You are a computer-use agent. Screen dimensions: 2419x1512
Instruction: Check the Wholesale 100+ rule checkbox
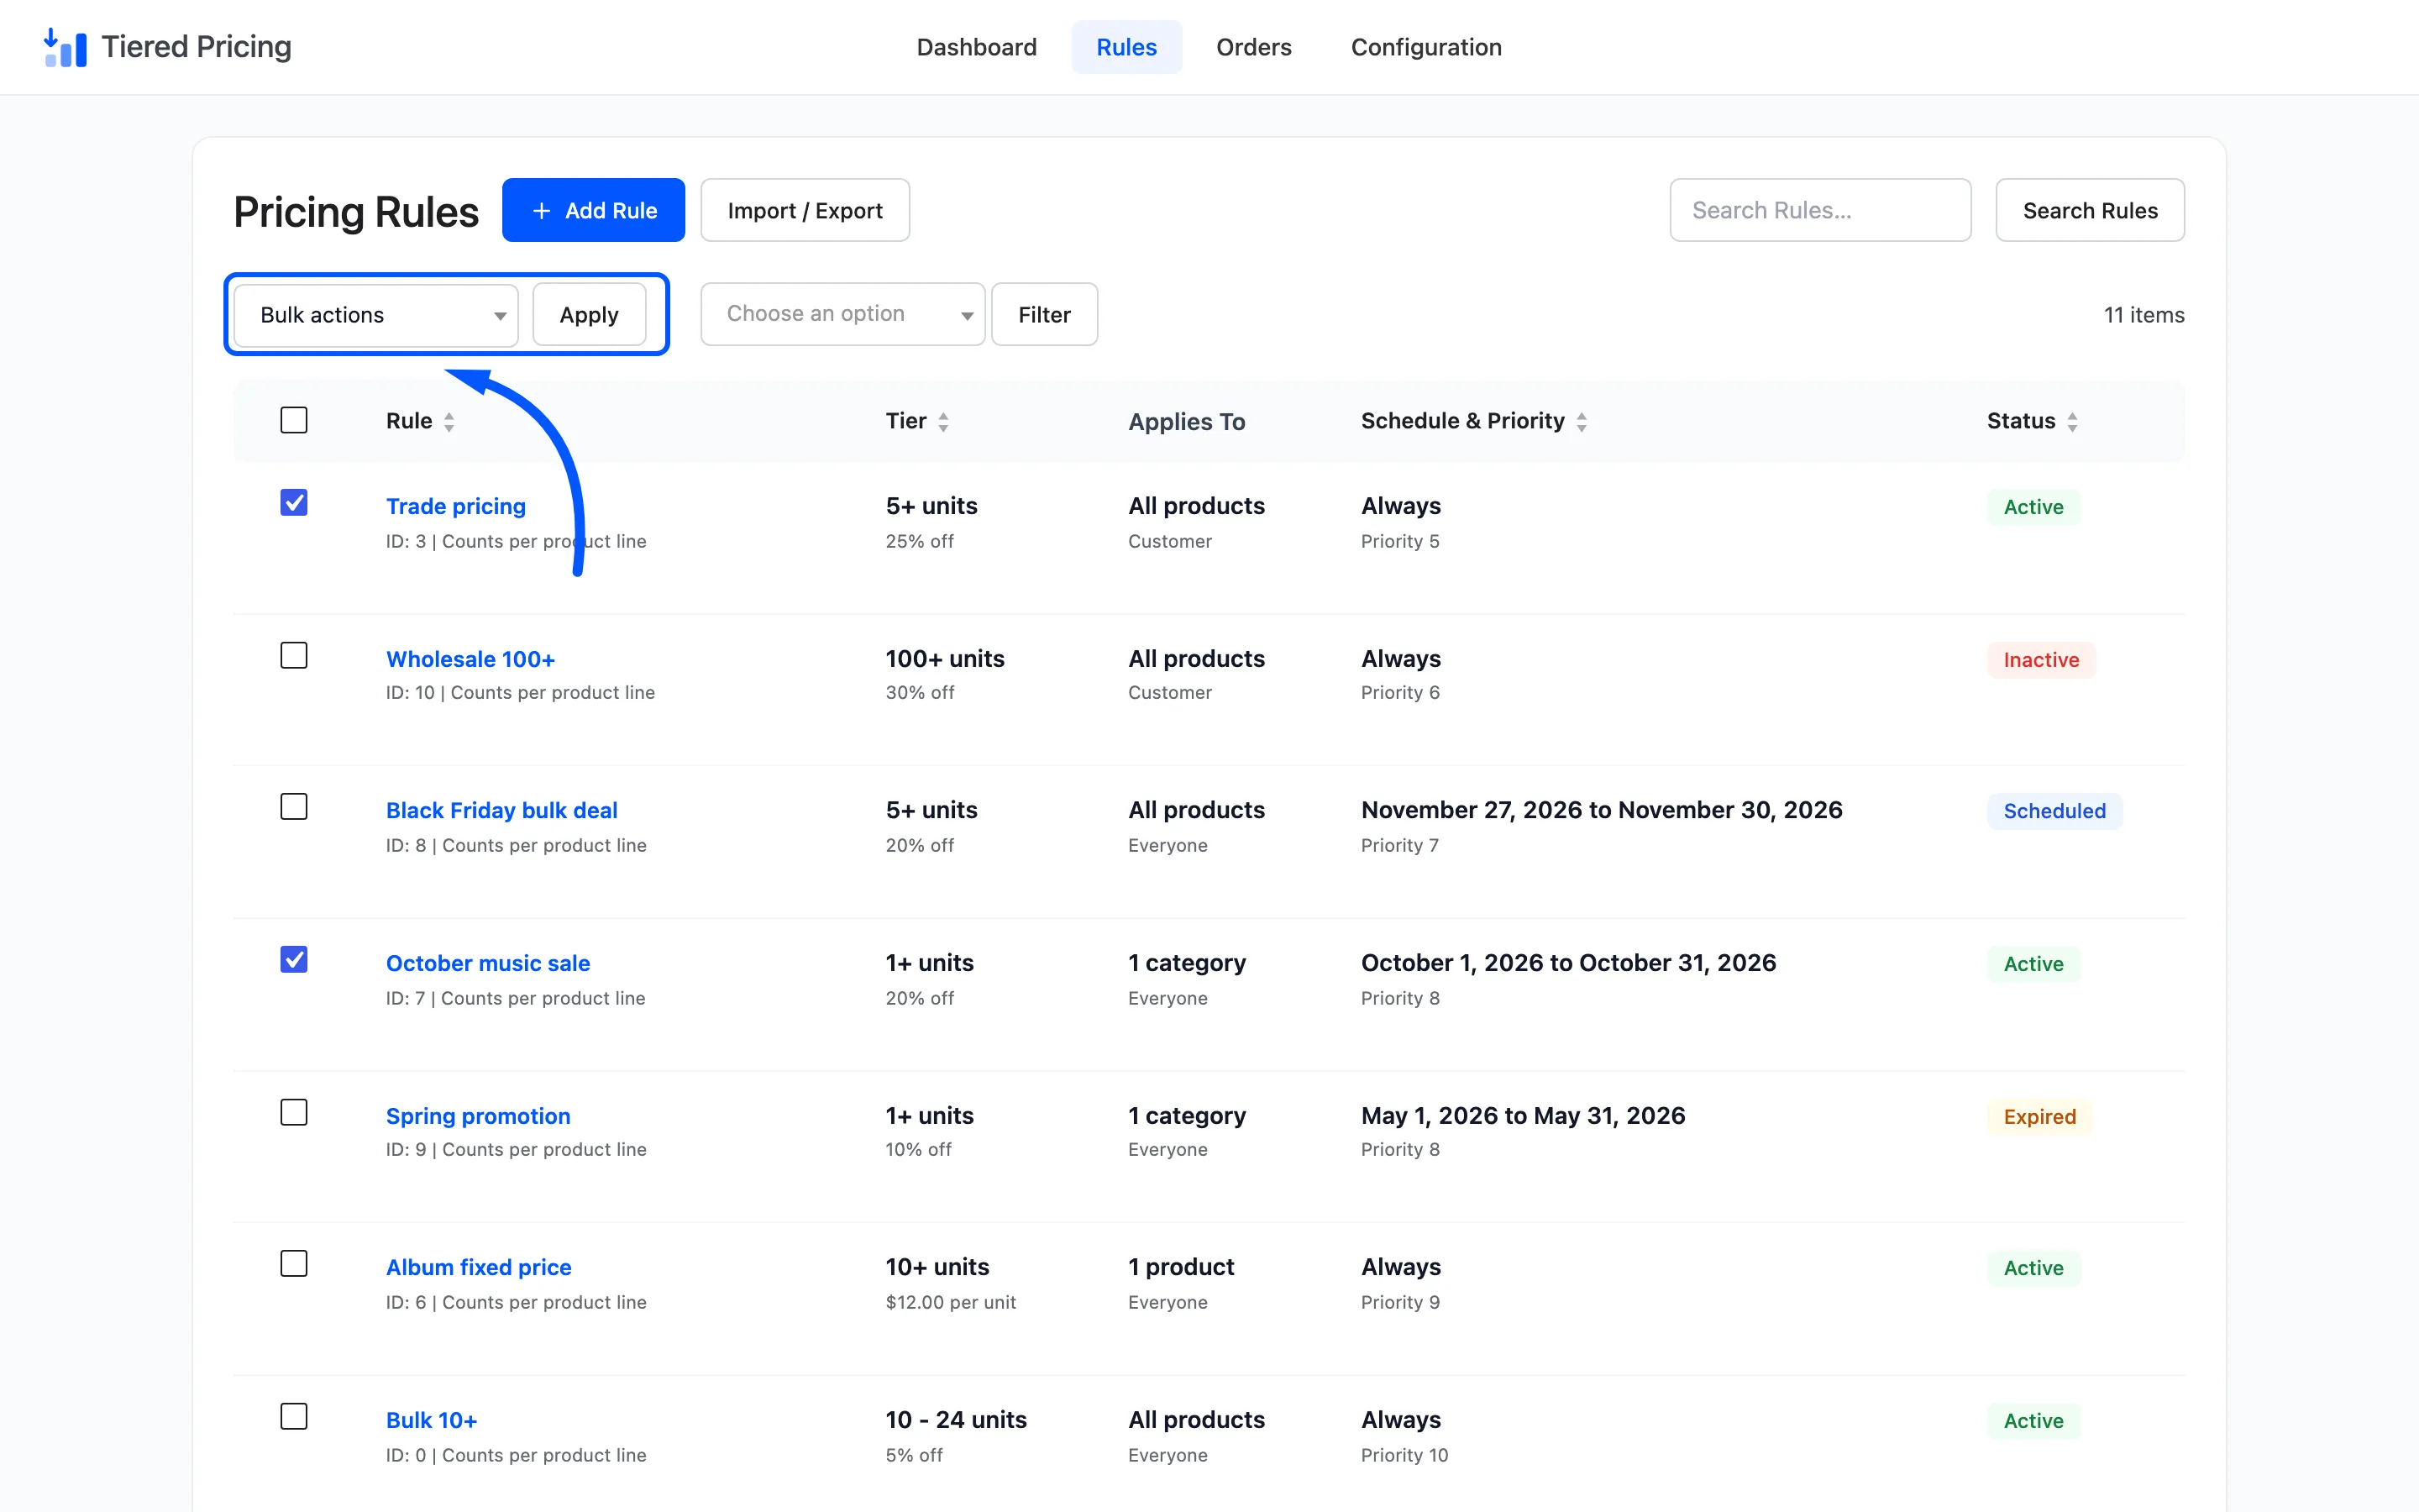point(294,655)
